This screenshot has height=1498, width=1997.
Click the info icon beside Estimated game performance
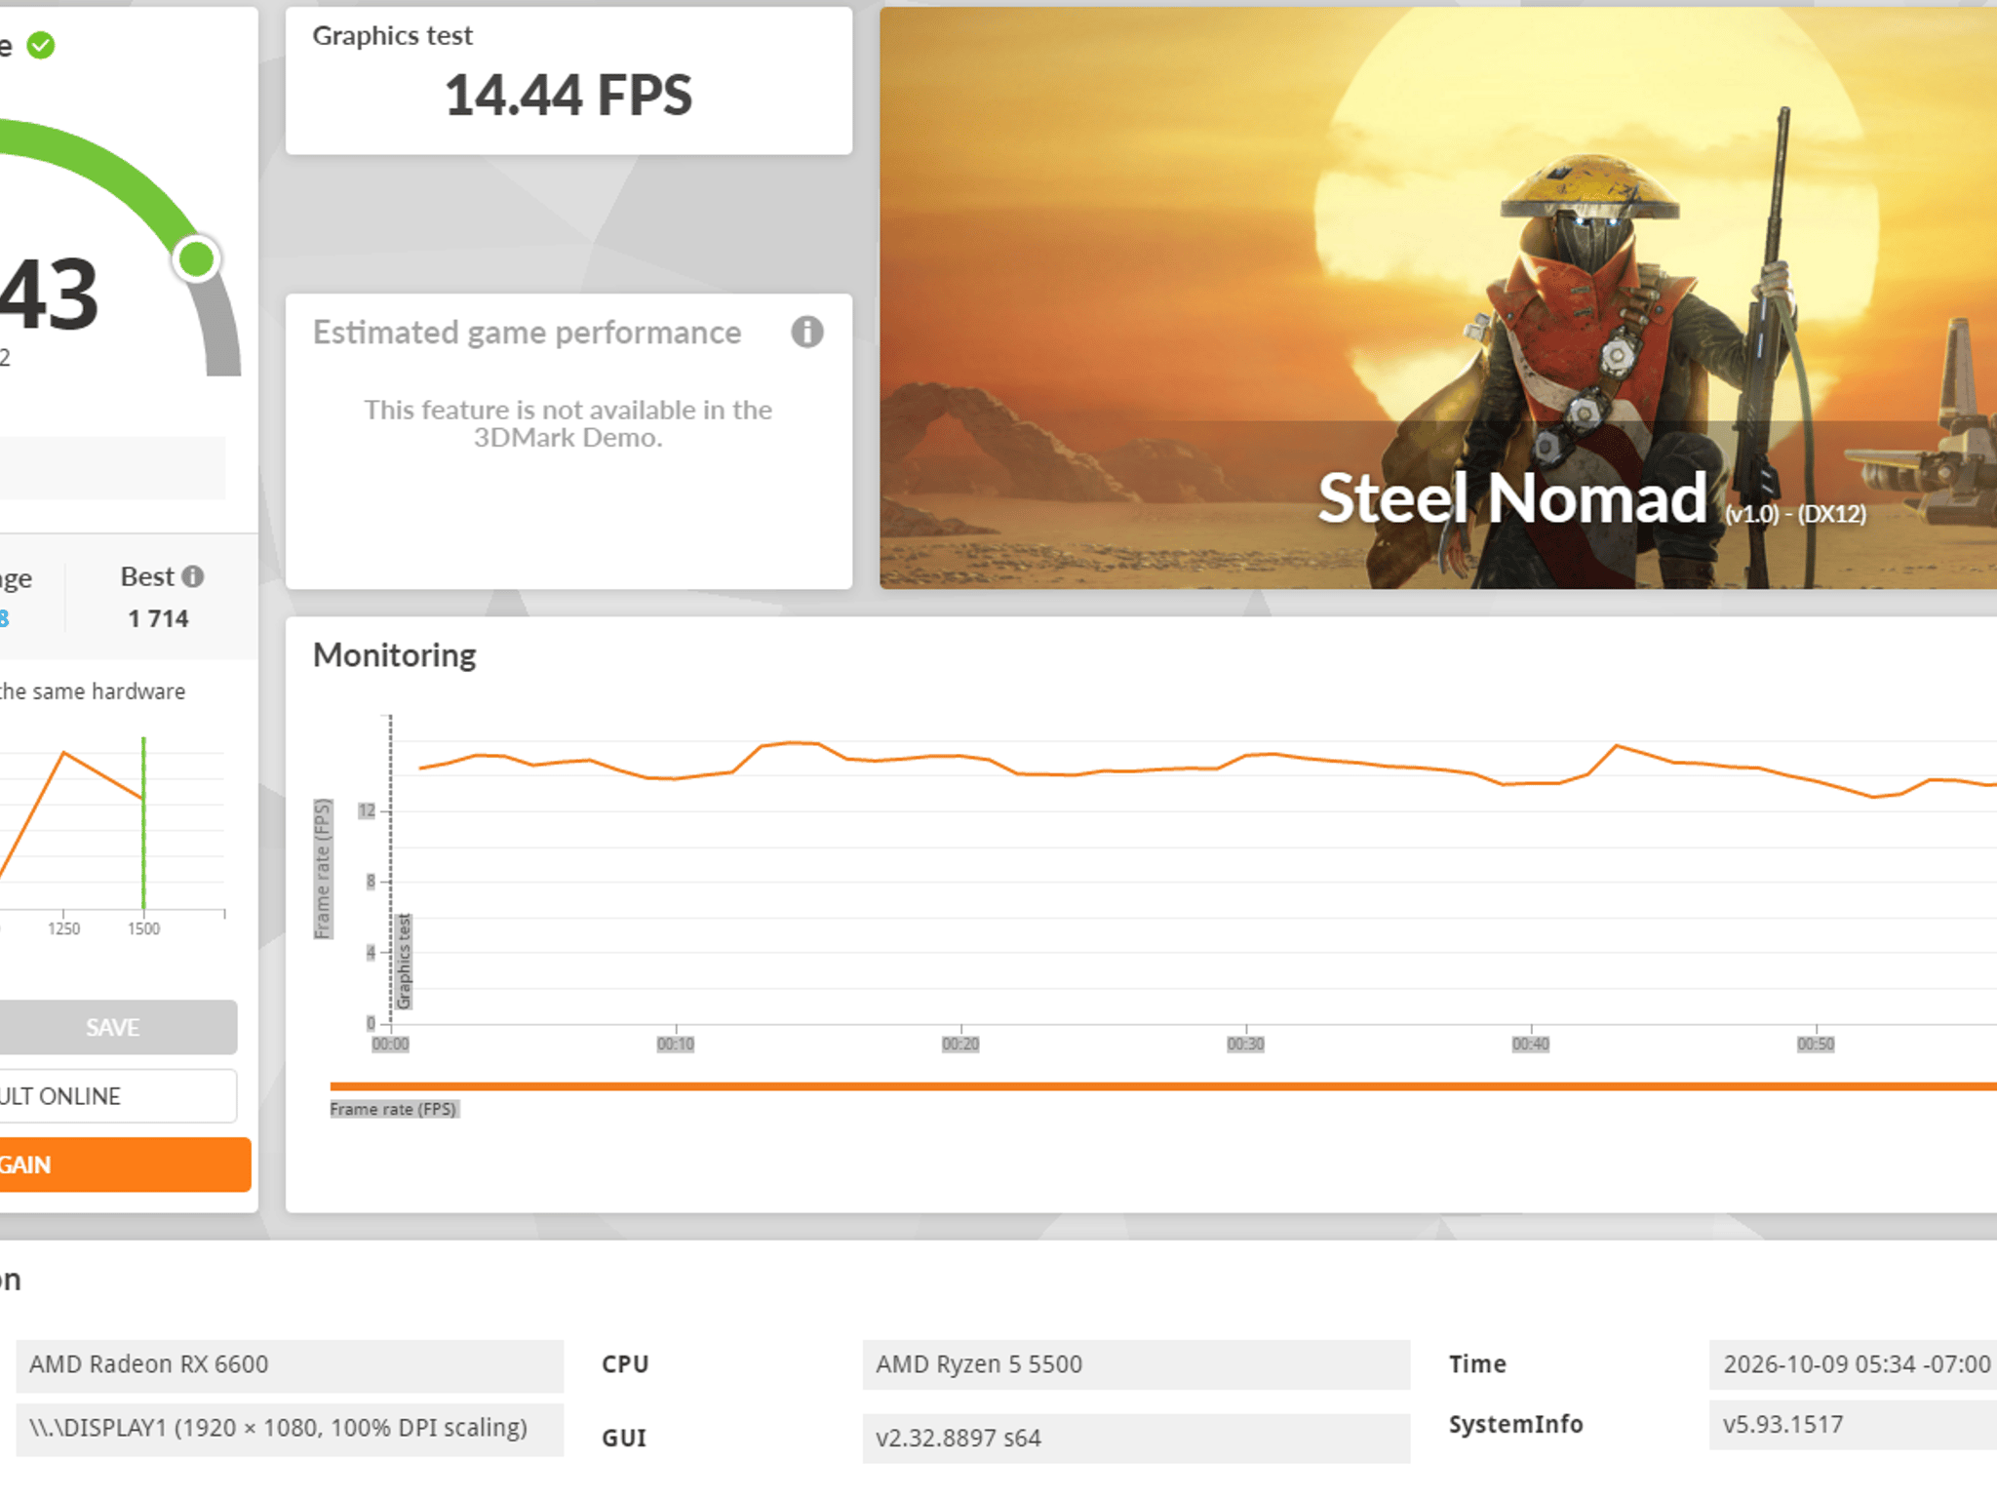(x=806, y=333)
